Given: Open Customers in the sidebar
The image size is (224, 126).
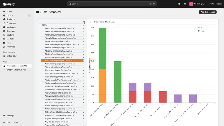Looking at the screenshot, I should [17, 23].
